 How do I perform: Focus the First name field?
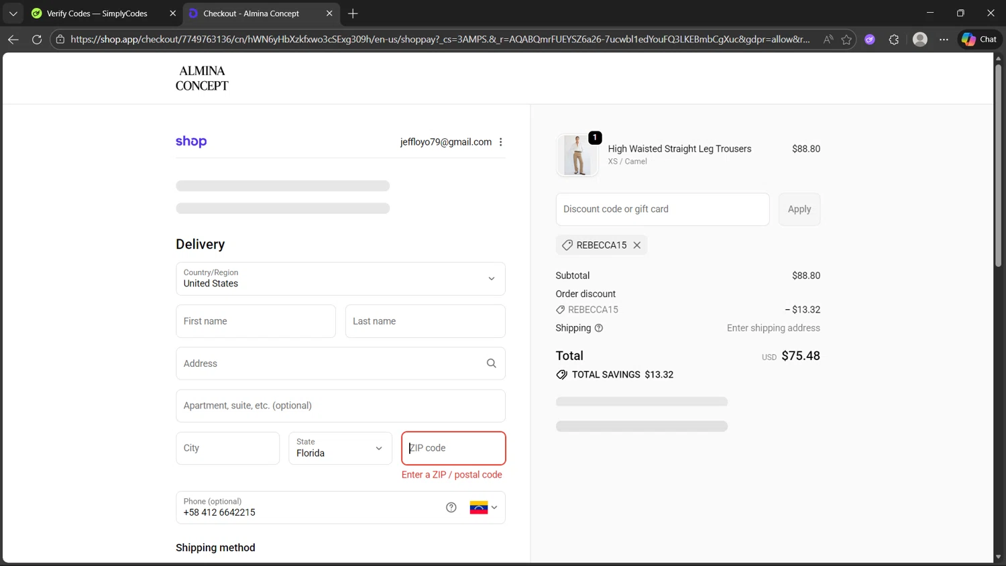[256, 321]
